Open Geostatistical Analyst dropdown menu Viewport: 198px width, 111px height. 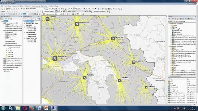100,11
